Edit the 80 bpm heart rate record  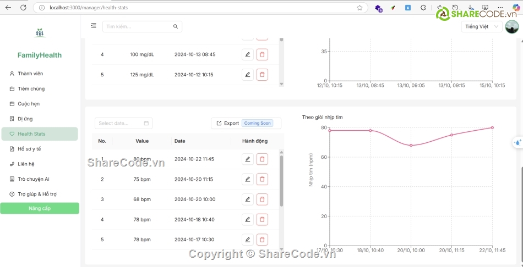pyautogui.click(x=248, y=159)
